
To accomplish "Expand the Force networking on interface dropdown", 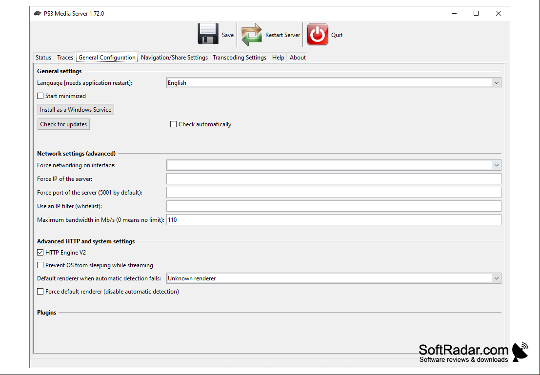I will 333,165.
